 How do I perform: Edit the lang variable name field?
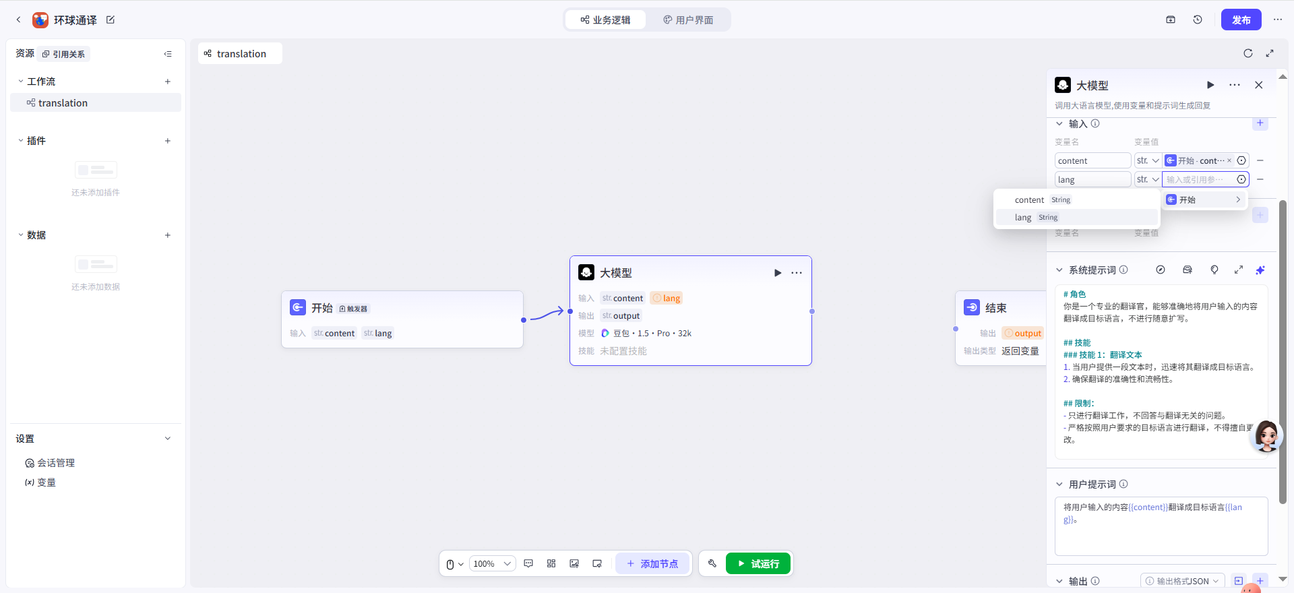(x=1092, y=179)
